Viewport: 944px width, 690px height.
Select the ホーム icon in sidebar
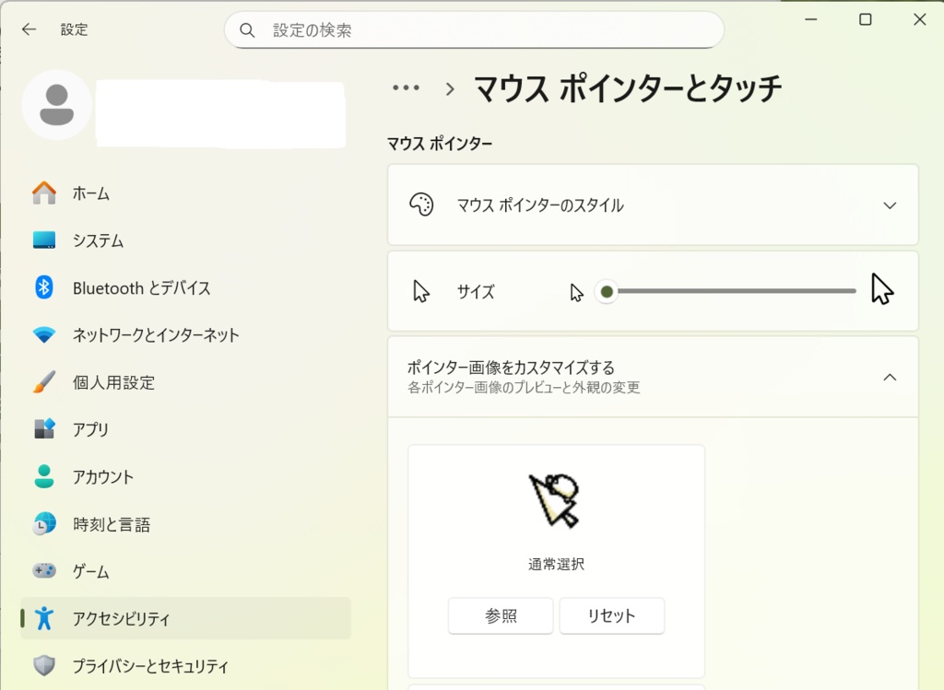point(43,193)
